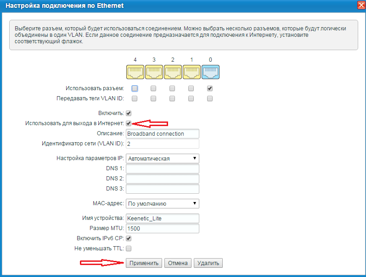
Task: Close the Ethernet settings dialog
Action: [361, 6]
